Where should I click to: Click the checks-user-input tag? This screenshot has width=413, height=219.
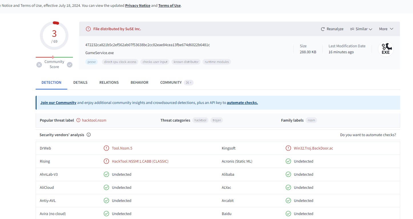155,62
